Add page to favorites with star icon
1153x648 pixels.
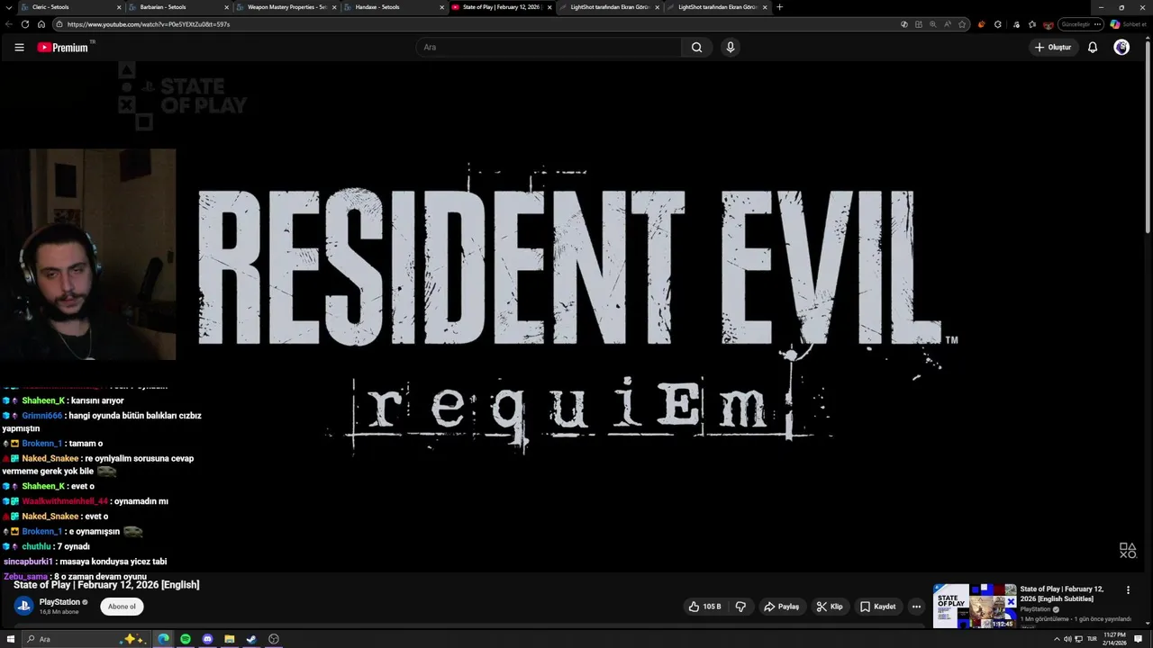962,24
